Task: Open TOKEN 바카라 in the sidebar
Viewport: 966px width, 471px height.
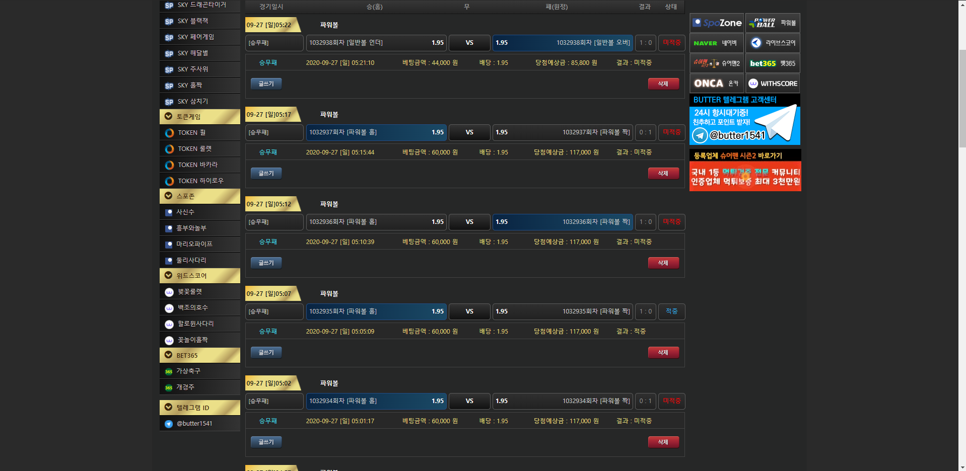Action: pos(197,165)
